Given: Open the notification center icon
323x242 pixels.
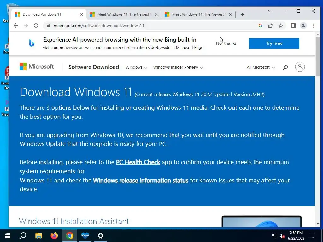Looking at the screenshot, I should pos(313,236).
